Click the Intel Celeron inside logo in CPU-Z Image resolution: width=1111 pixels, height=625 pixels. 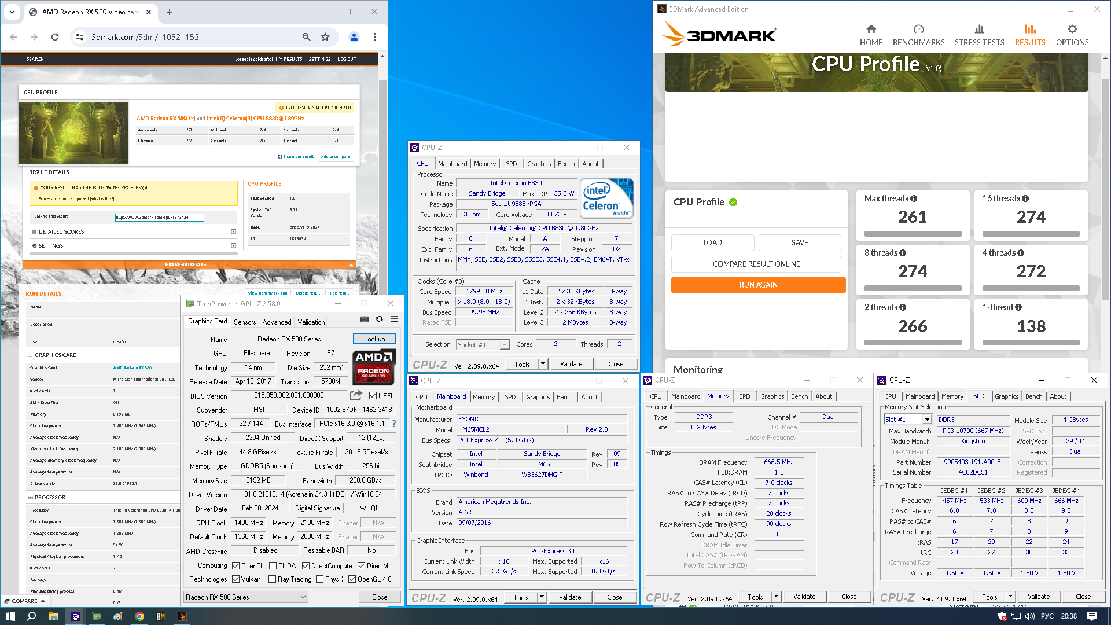tap(606, 198)
